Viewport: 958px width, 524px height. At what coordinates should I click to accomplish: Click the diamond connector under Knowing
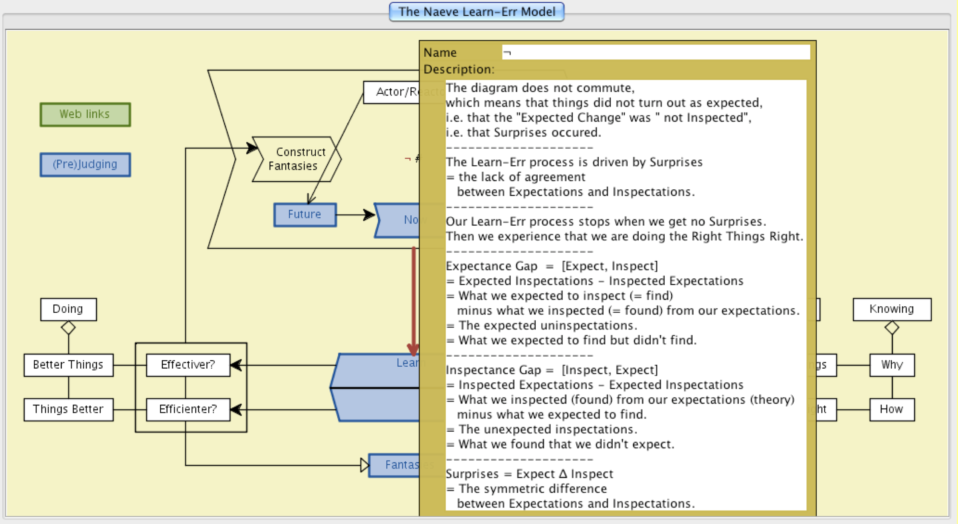point(892,328)
